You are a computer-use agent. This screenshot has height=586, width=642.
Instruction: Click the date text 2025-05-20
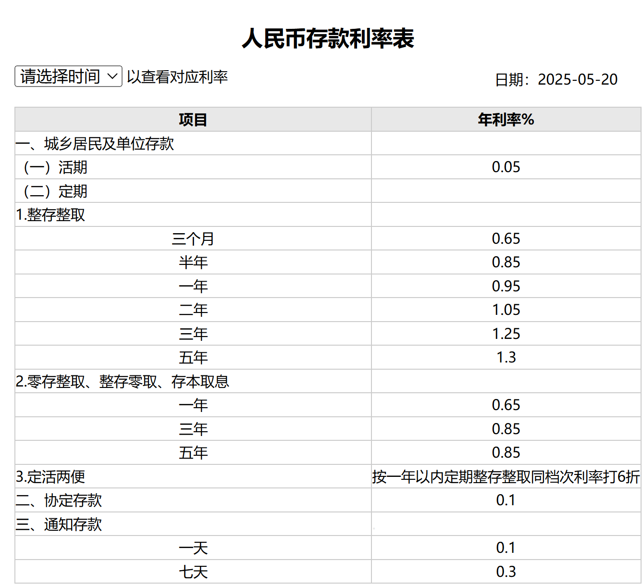577,79
